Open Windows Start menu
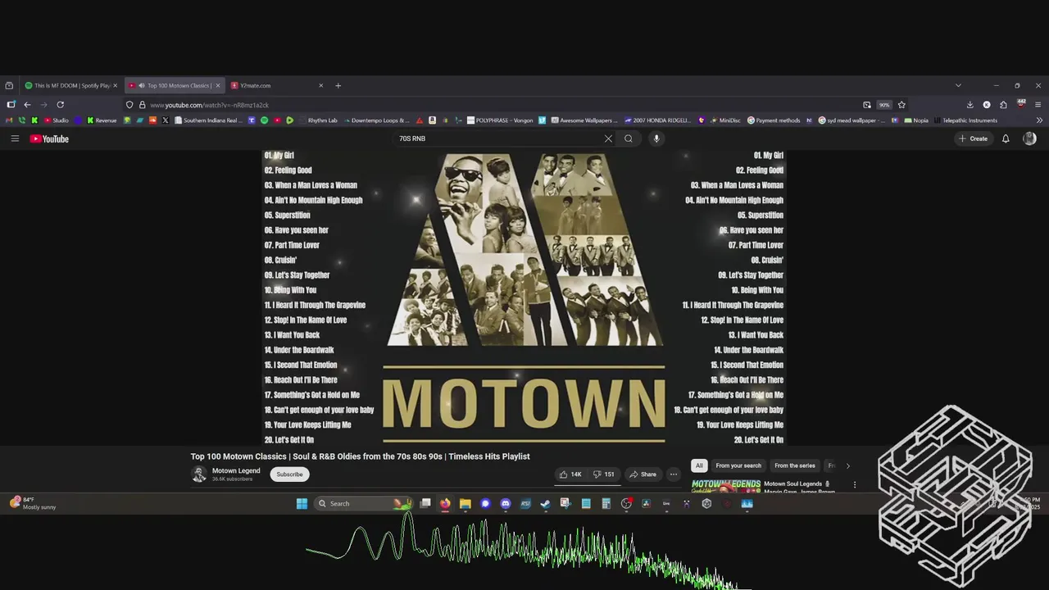This screenshot has width=1049, height=590. pyautogui.click(x=302, y=504)
